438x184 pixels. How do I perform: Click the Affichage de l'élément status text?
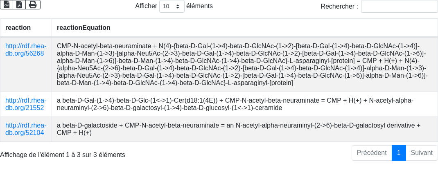(x=63, y=155)
